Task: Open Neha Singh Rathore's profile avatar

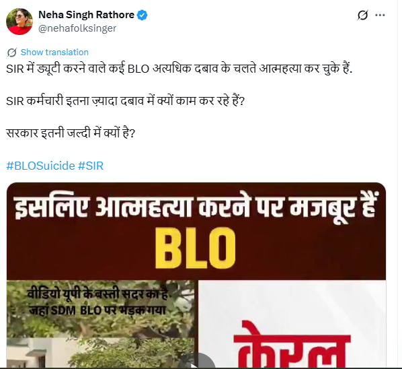Action: [19, 22]
